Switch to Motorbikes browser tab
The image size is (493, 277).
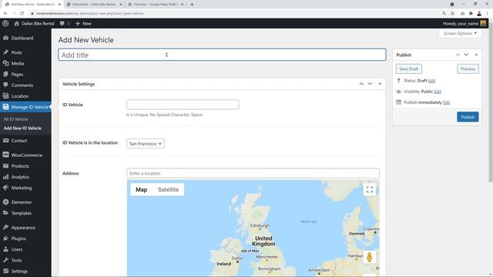tap(94, 5)
